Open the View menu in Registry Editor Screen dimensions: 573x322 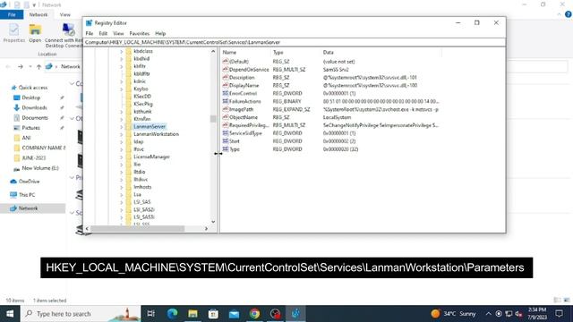click(x=118, y=33)
